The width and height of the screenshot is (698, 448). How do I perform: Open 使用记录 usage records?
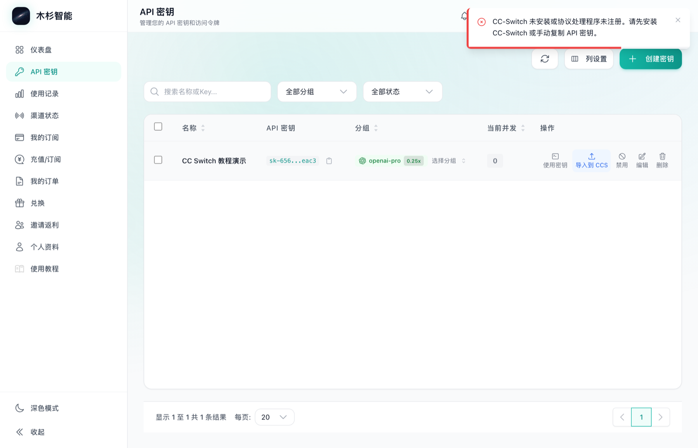point(64,94)
